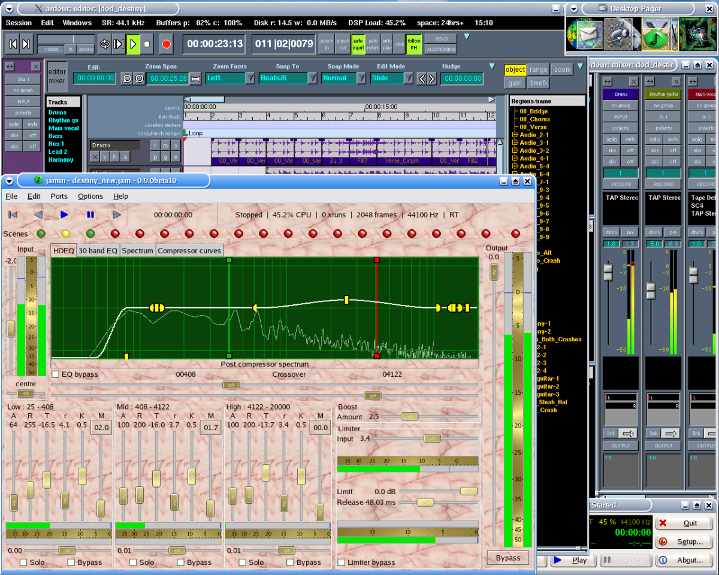Click the Ardour record button
719x575 pixels.
(166, 44)
